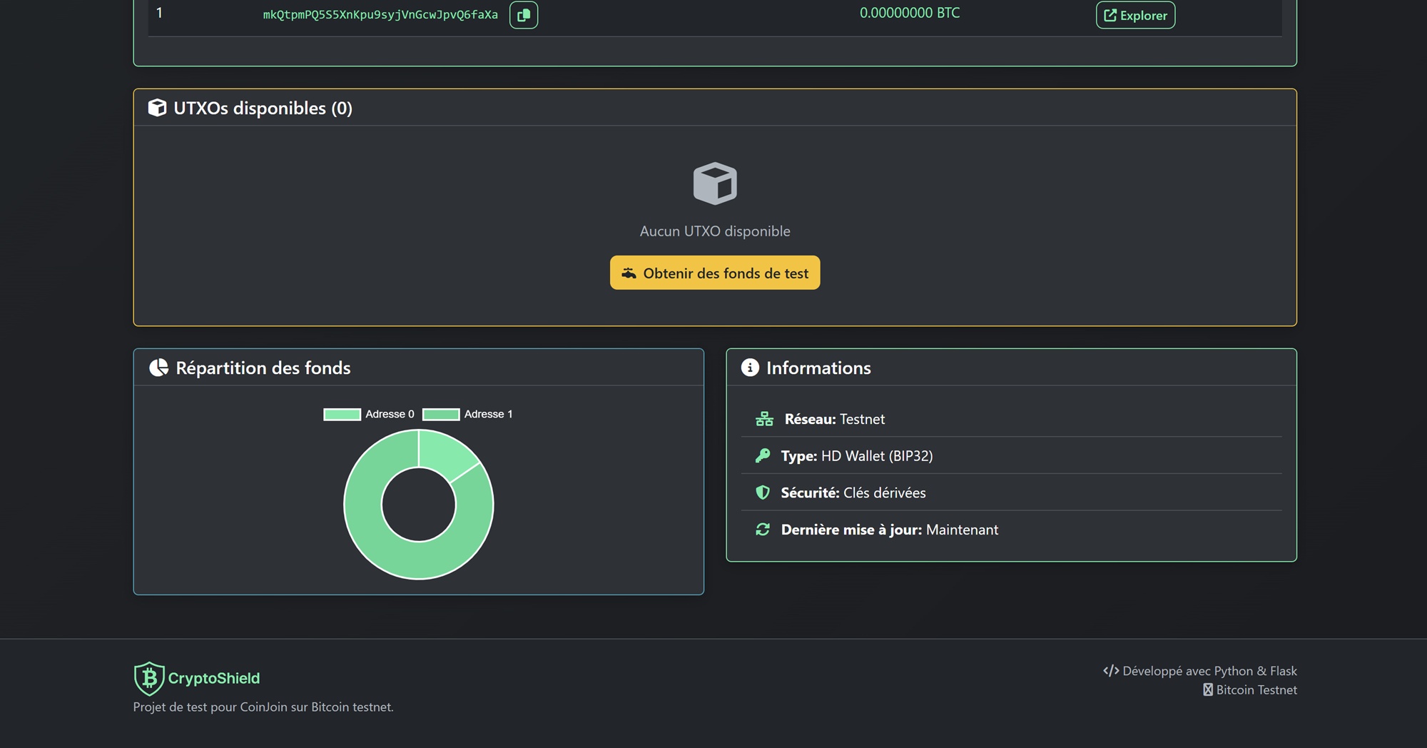The image size is (1427, 748).
Task: Click the code icon beside Développé avec Python
Action: pyautogui.click(x=1111, y=671)
